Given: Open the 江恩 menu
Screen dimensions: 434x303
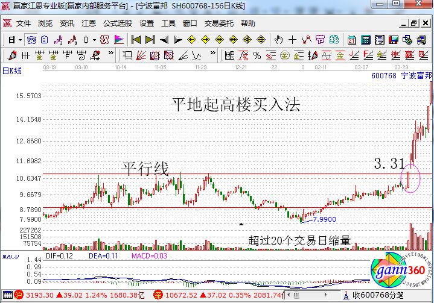Looking at the screenshot, I should pyautogui.click(x=89, y=23).
